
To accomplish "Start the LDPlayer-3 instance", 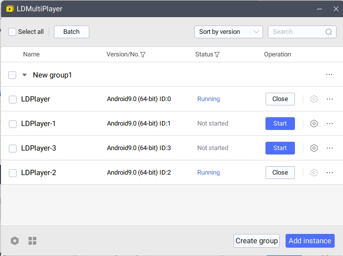I will point(280,148).
